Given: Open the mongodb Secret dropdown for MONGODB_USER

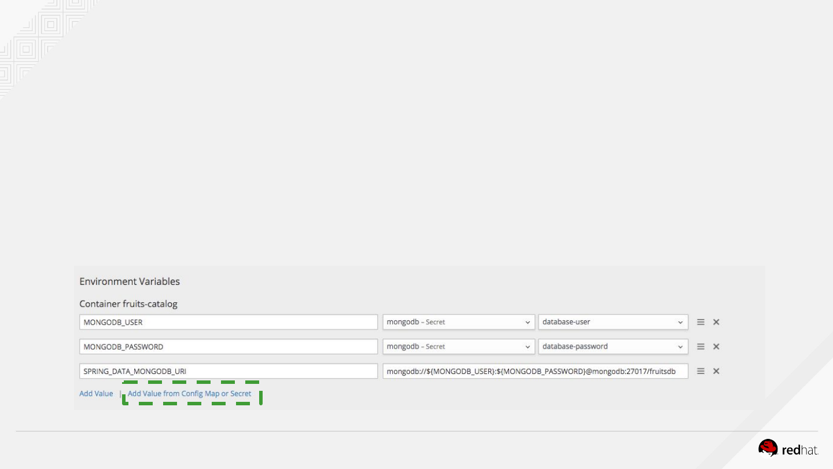Looking at the screenshot, I should click(x=459, y=322).
